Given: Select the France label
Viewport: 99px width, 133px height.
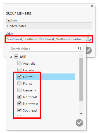Looking at the screenshot, I should coord(28,84).
